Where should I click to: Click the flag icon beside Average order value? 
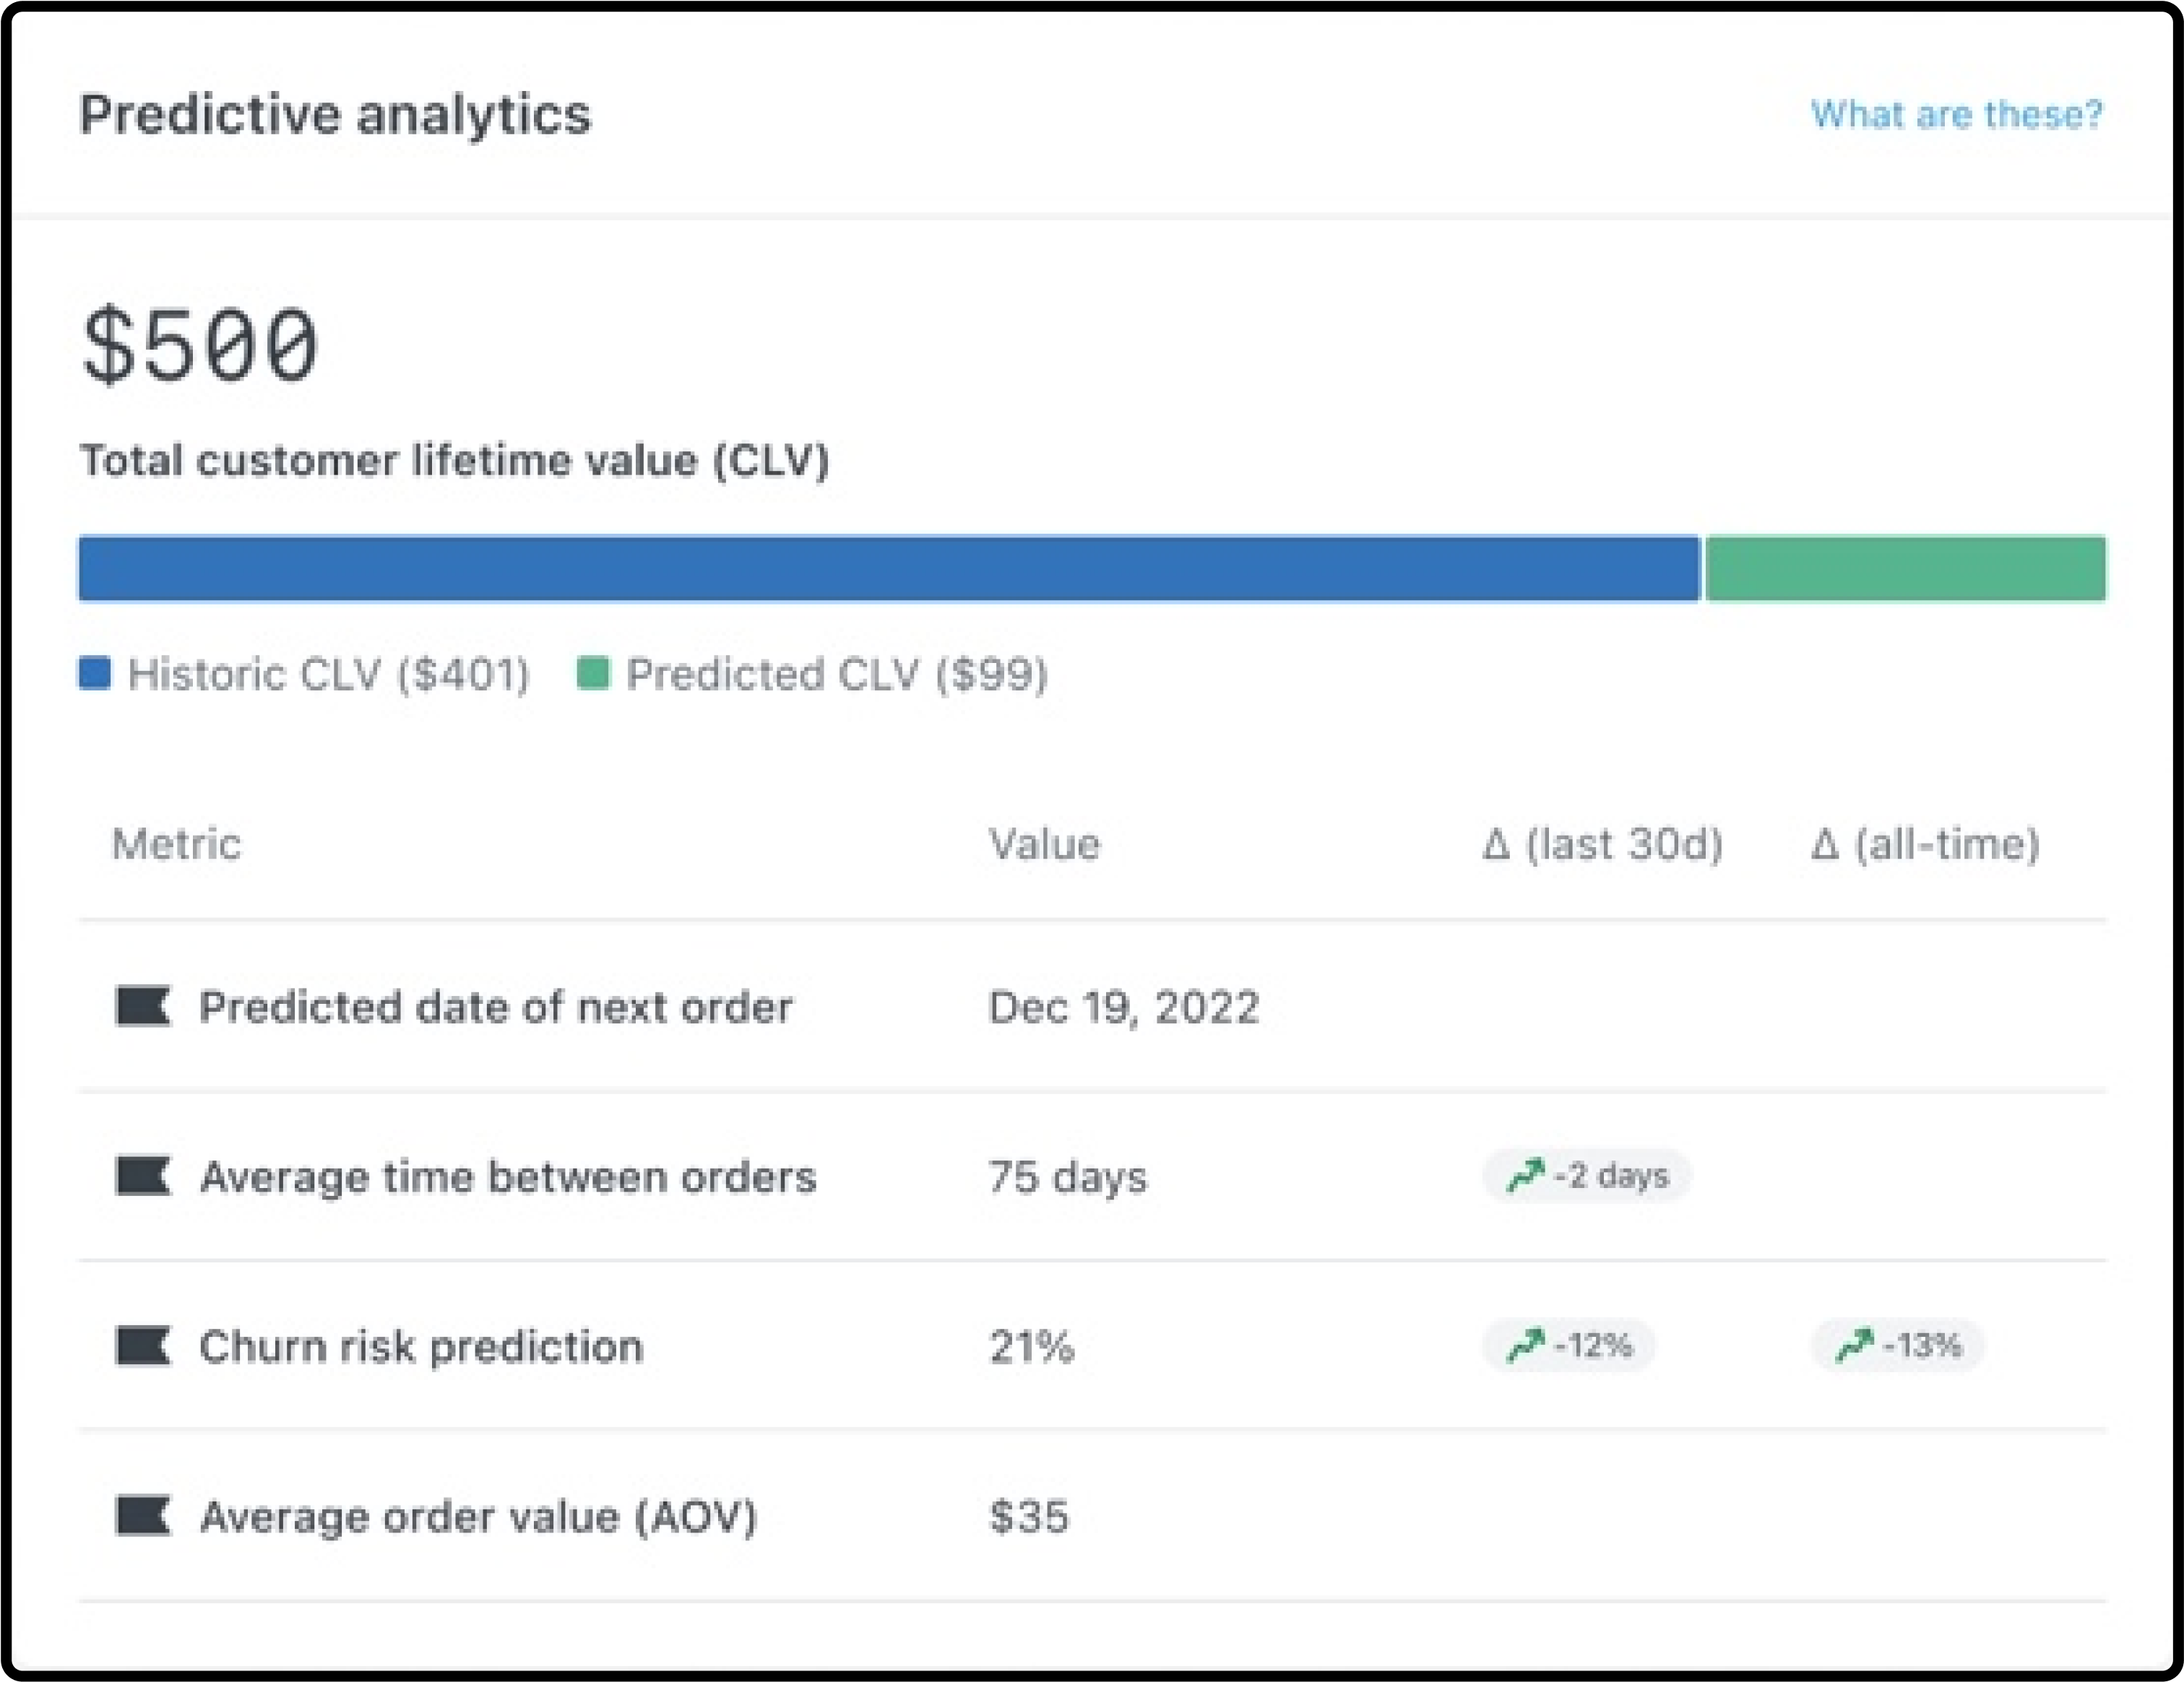point(144,1517)
